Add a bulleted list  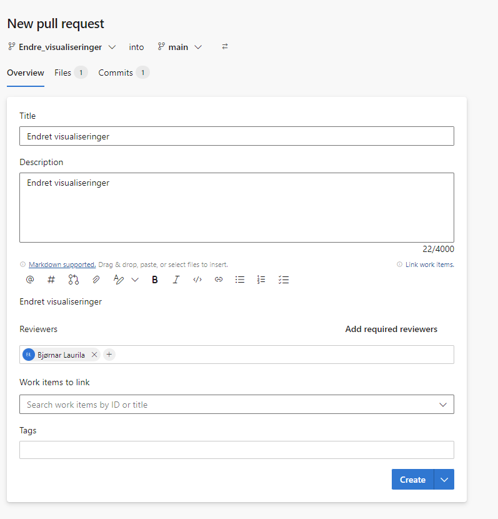click(240, 280)
